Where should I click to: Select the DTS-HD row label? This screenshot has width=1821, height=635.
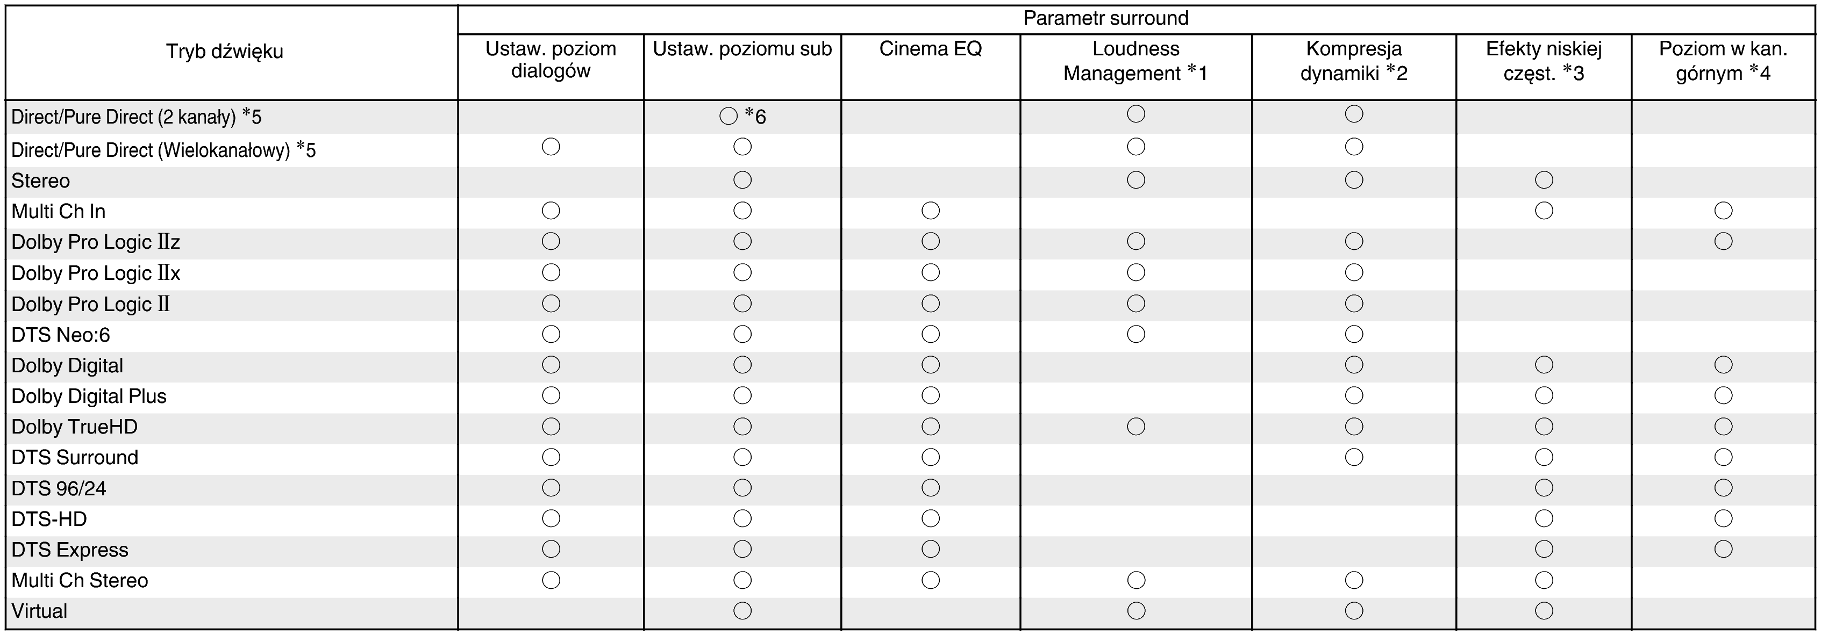(x=49, y=519)
